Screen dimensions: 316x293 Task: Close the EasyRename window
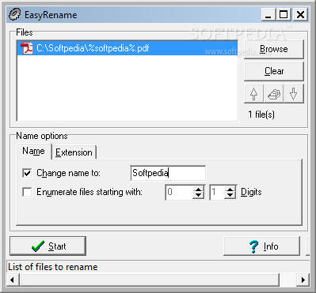tap(300, 14)
